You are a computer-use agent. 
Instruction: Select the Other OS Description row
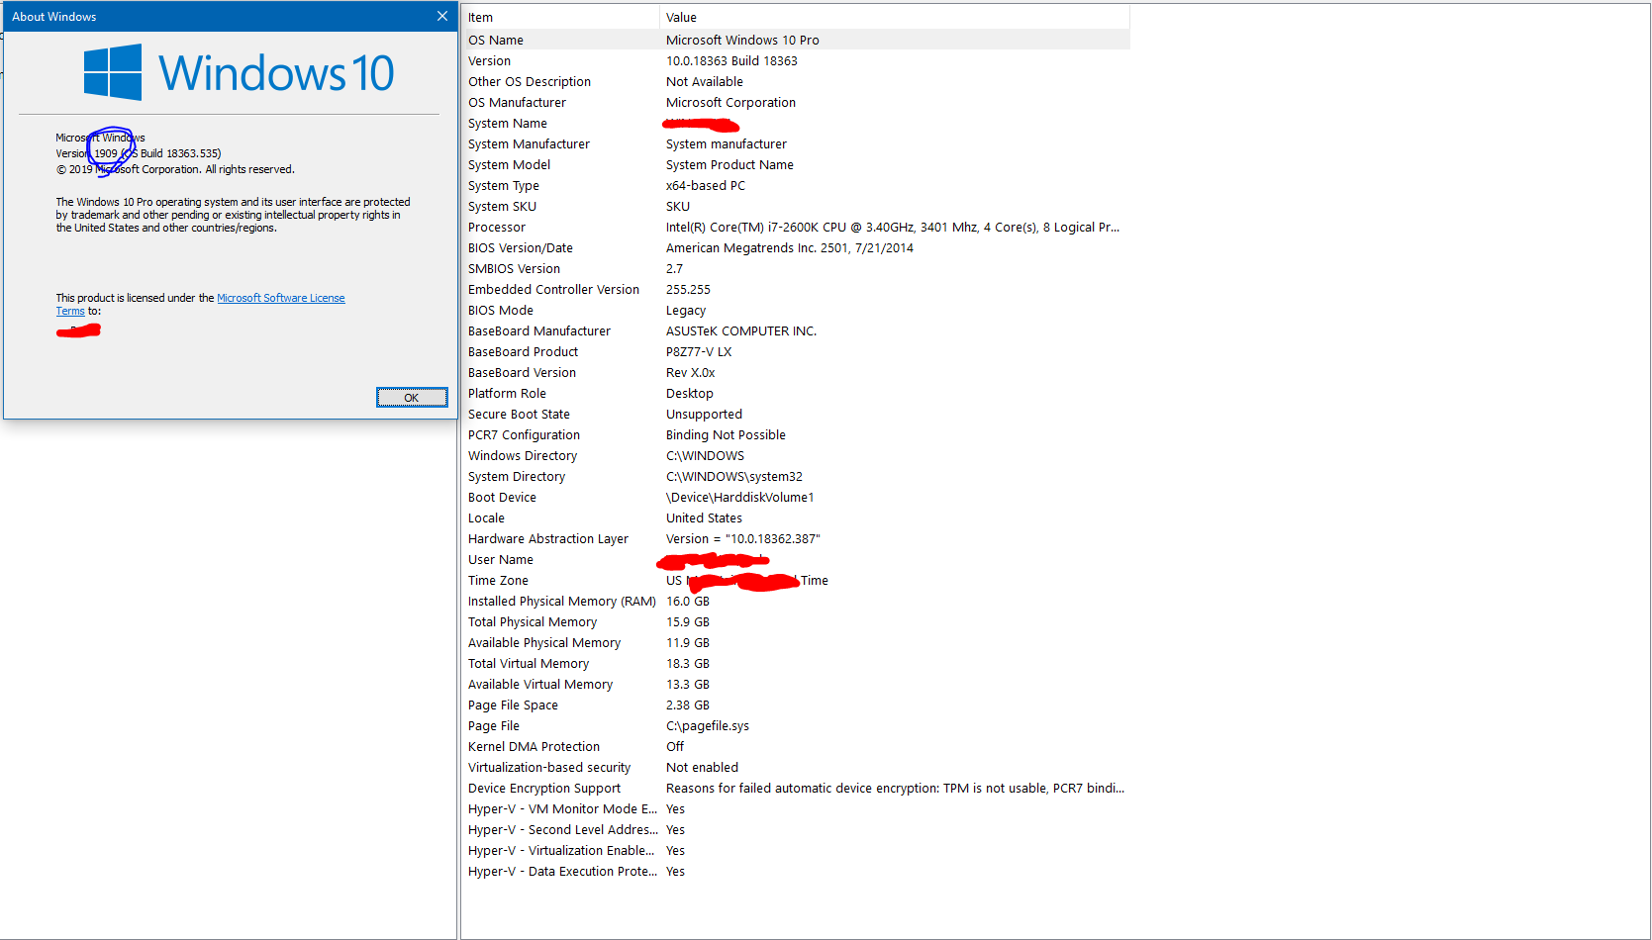(x=796, y=81)
